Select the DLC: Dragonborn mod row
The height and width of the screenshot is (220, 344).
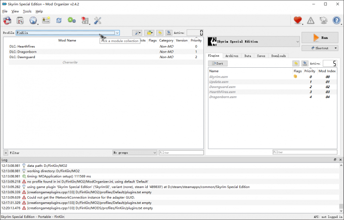pyautogui.click(x=106, y=52)
